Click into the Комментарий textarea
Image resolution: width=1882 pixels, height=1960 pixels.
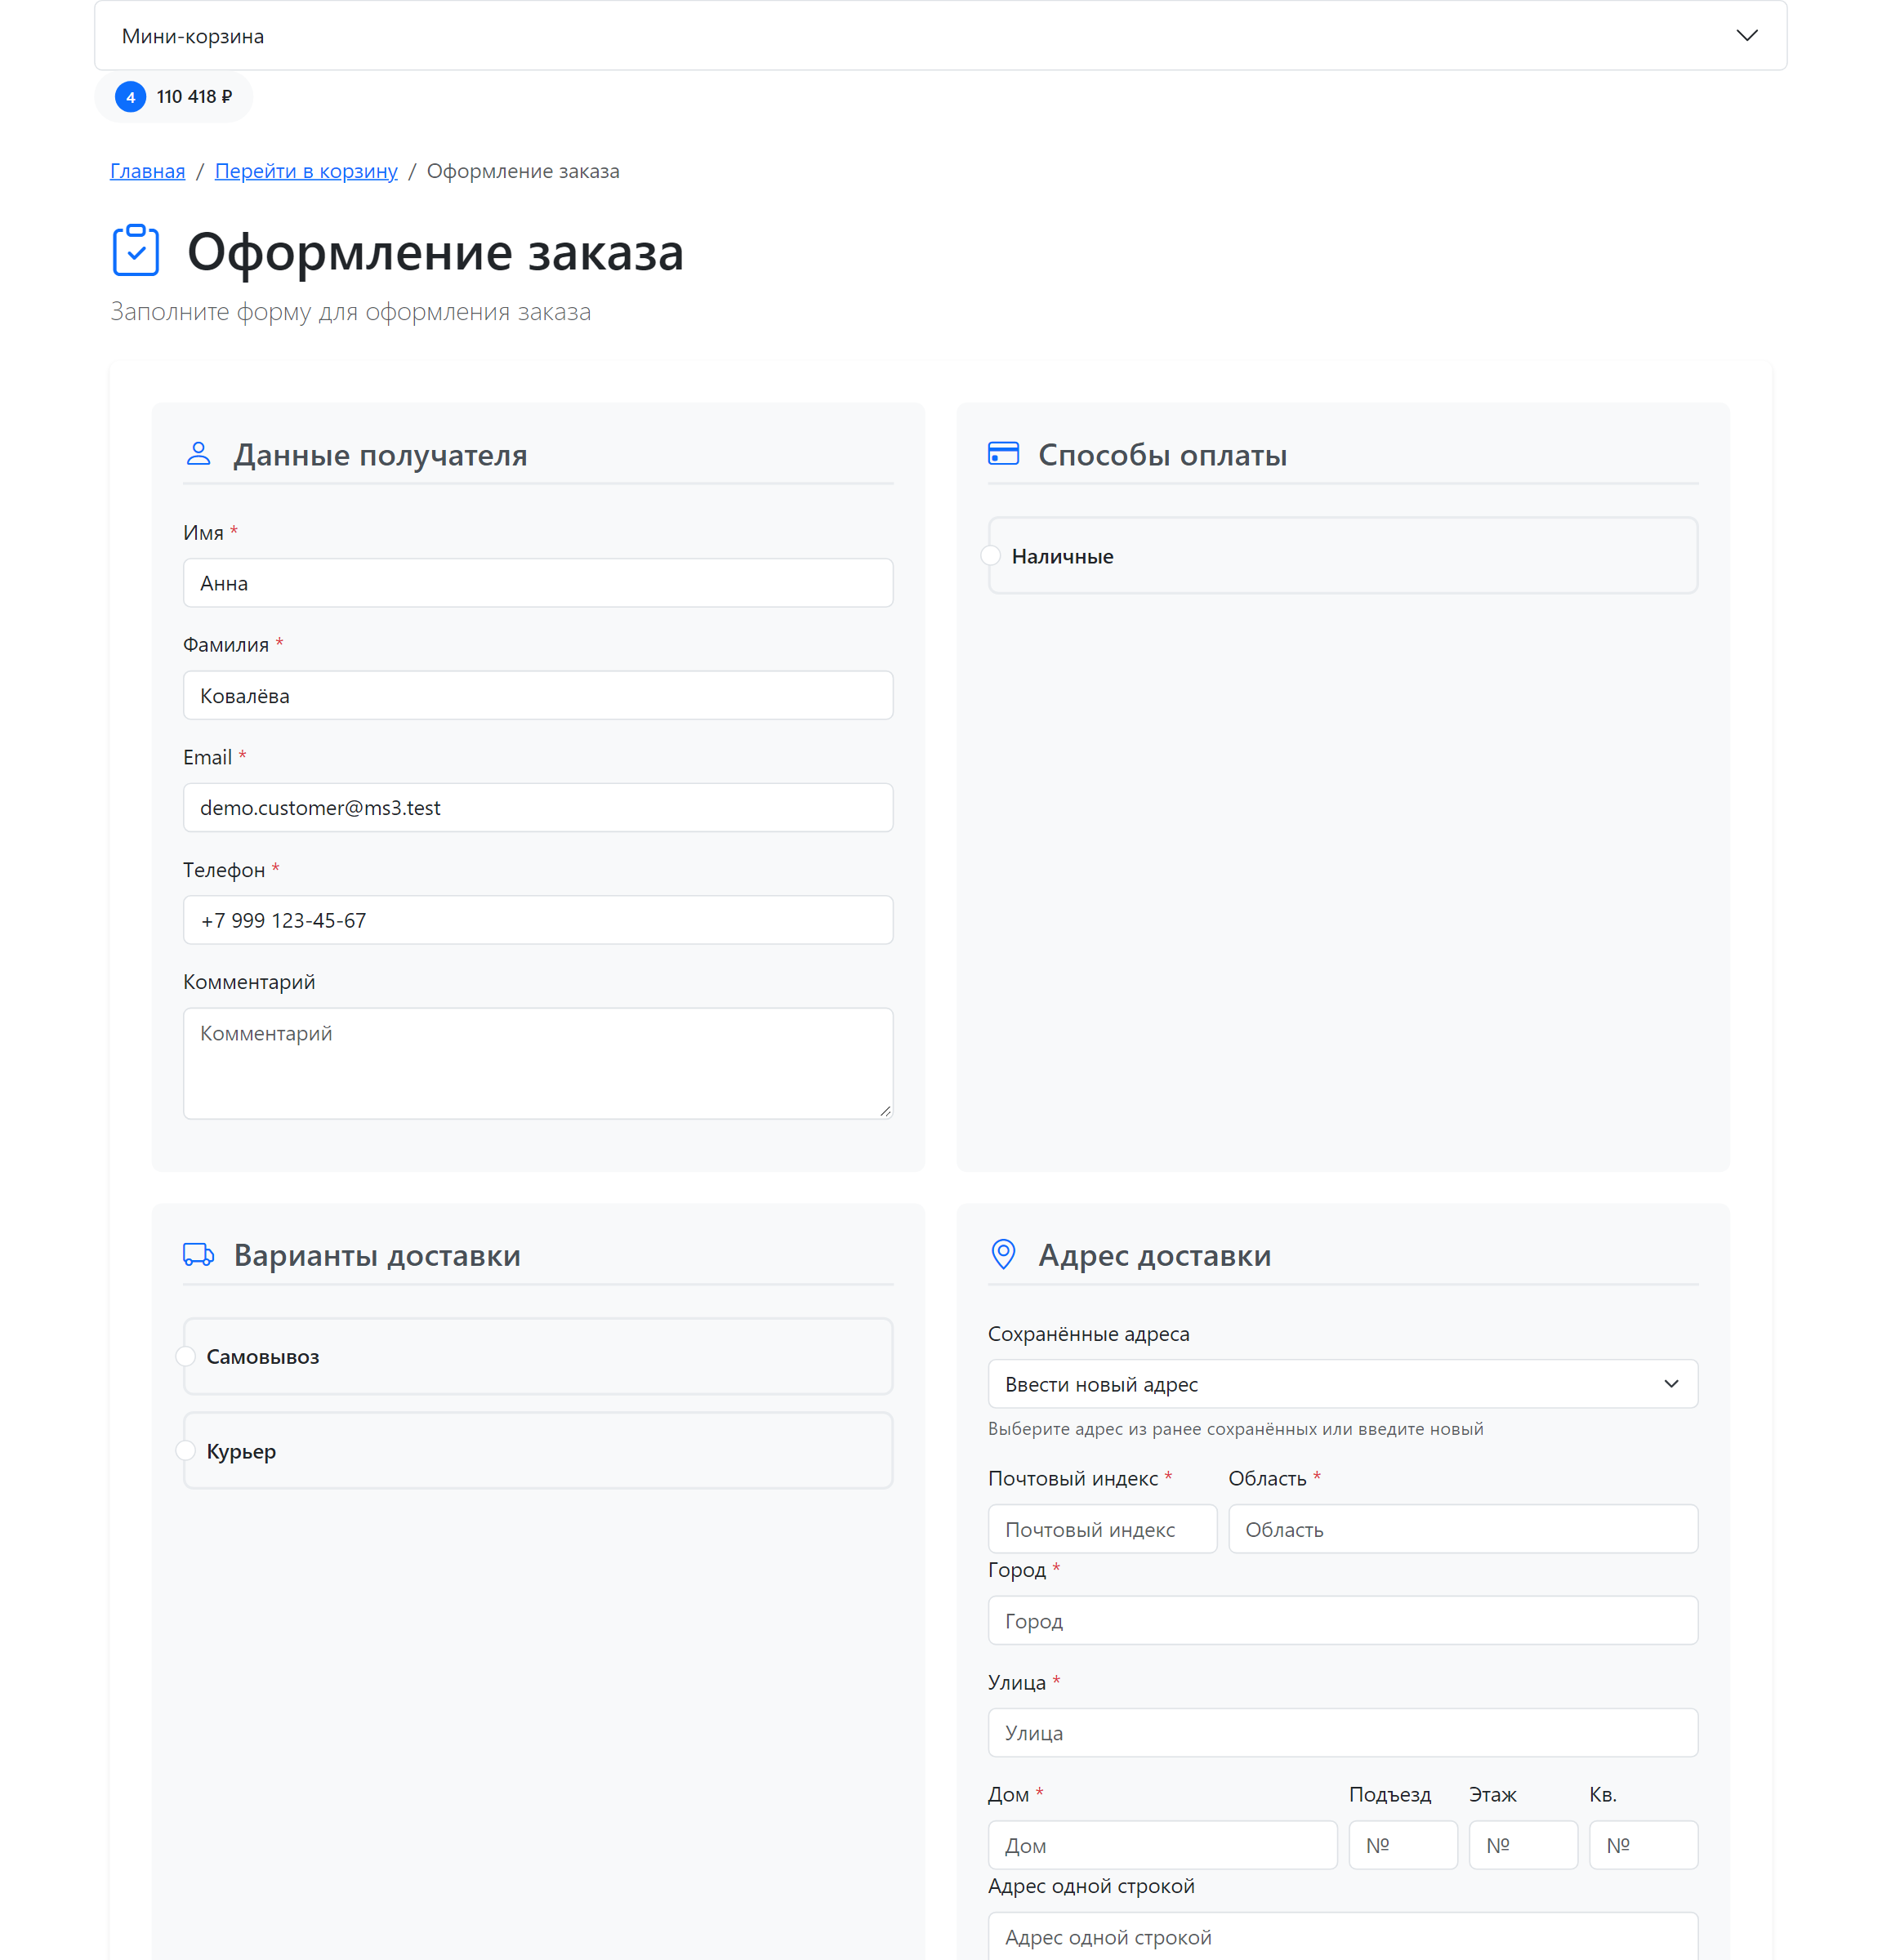click(x=538, y=1063)
